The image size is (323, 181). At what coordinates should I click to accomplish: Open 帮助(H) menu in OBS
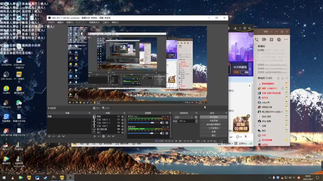pos(115,23)
